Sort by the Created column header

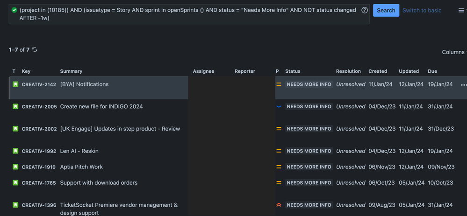point(378,71)
